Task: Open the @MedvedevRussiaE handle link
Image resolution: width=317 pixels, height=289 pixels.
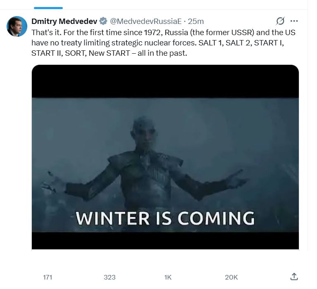Action: click(x=146, y=21)
